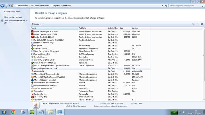The image size is (205, 115).
Task: Select the PC Security (tm) icon
Action: 32,97
